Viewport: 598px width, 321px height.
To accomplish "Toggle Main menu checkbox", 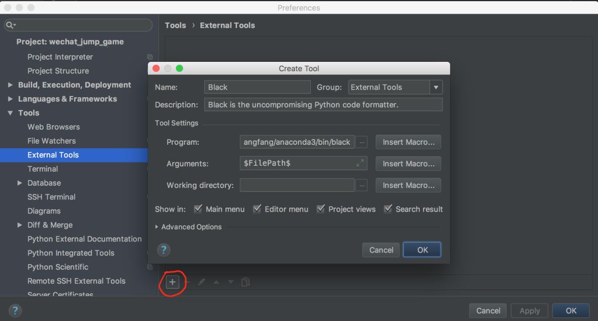I will 198,208.
